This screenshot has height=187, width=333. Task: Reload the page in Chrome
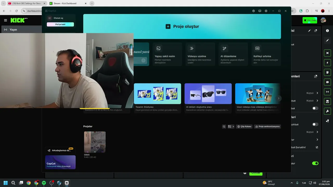click(x=16, y=11)
